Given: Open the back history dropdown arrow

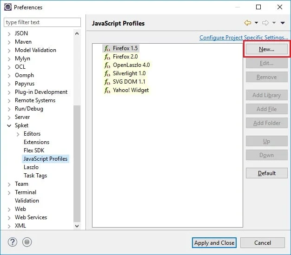Looking at the screenshot, I should pyautogui.click(x=256, y=23).
